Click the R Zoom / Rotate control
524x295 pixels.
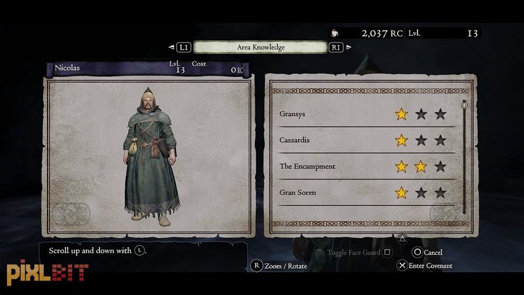click(x=279, y=266)
